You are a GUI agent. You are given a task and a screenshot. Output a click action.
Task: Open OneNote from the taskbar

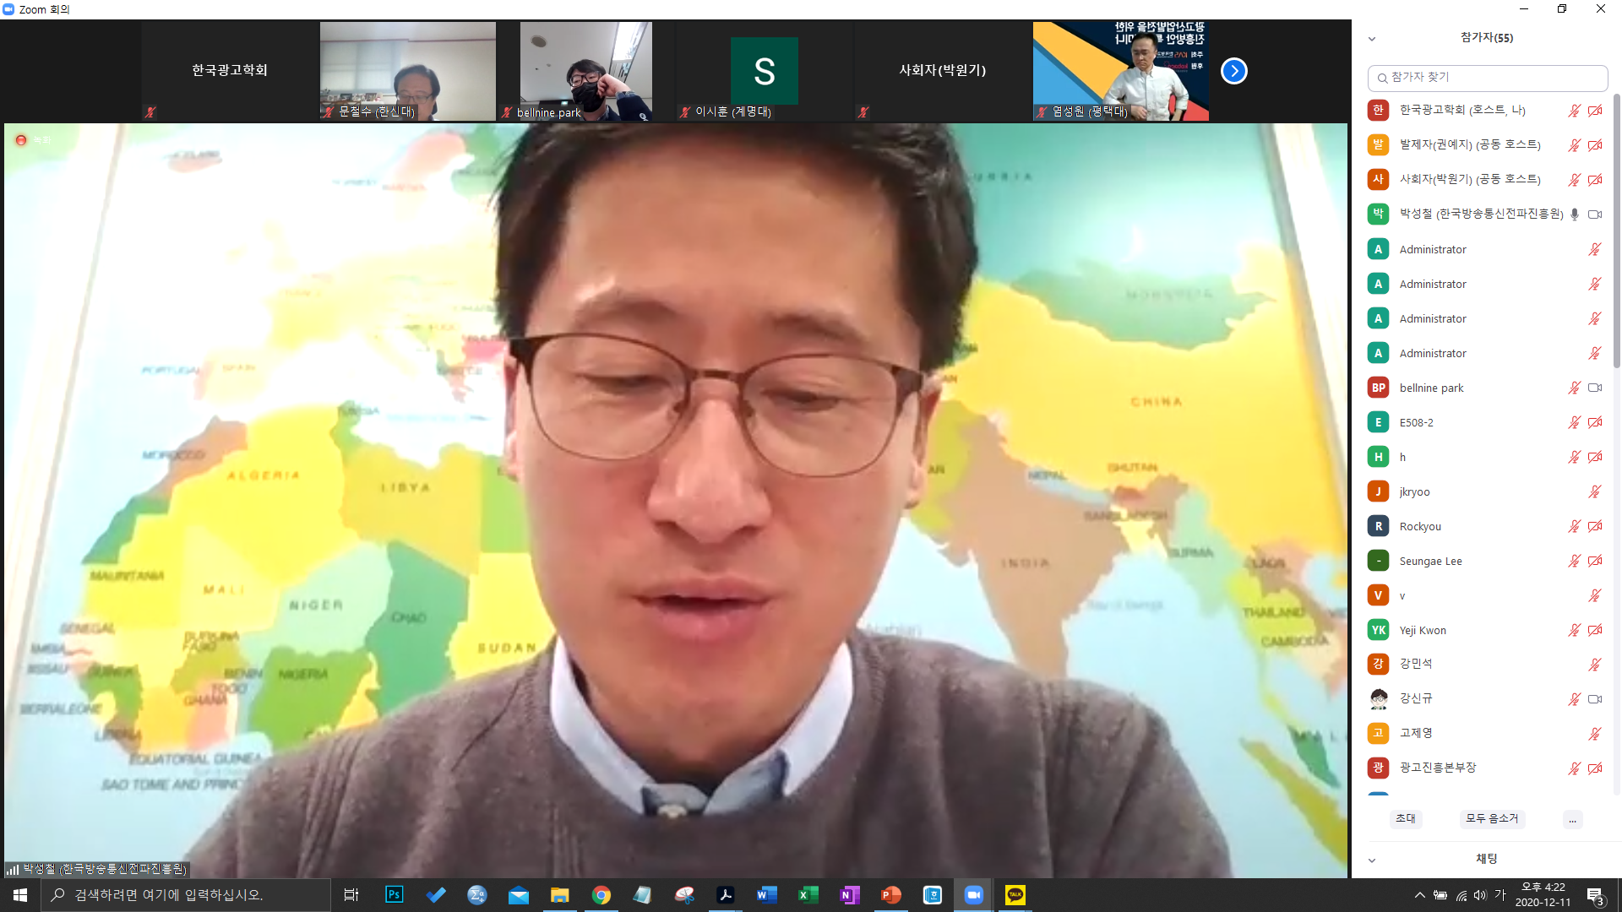[x=850, y=895]
